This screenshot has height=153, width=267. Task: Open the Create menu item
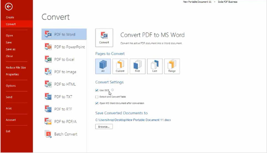pyautogui.click(x=10, y=17)
